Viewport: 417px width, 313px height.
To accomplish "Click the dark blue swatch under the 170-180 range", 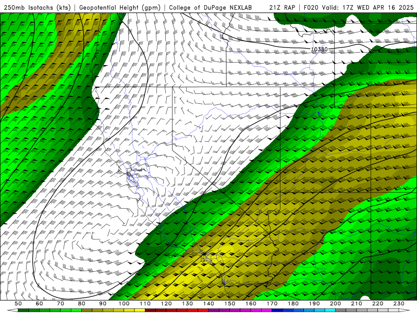I will 277,310.
